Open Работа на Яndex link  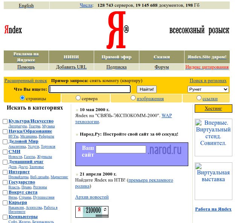[x=213, y=209]
